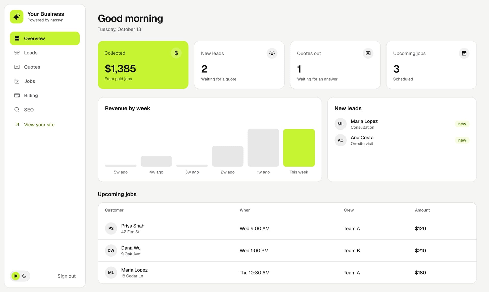The image size is (489, 292).
Task: Click the dollar icon on Collected card
Action: point(176,53)
